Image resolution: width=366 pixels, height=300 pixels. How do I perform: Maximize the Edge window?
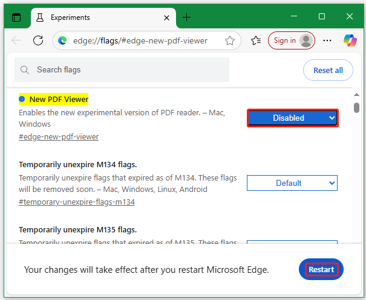[322, 16]
